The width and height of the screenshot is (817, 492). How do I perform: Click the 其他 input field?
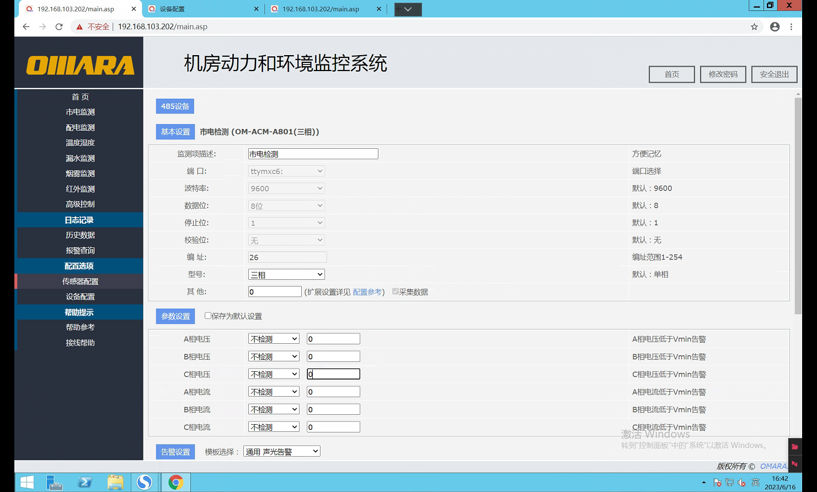pos(275,291)
